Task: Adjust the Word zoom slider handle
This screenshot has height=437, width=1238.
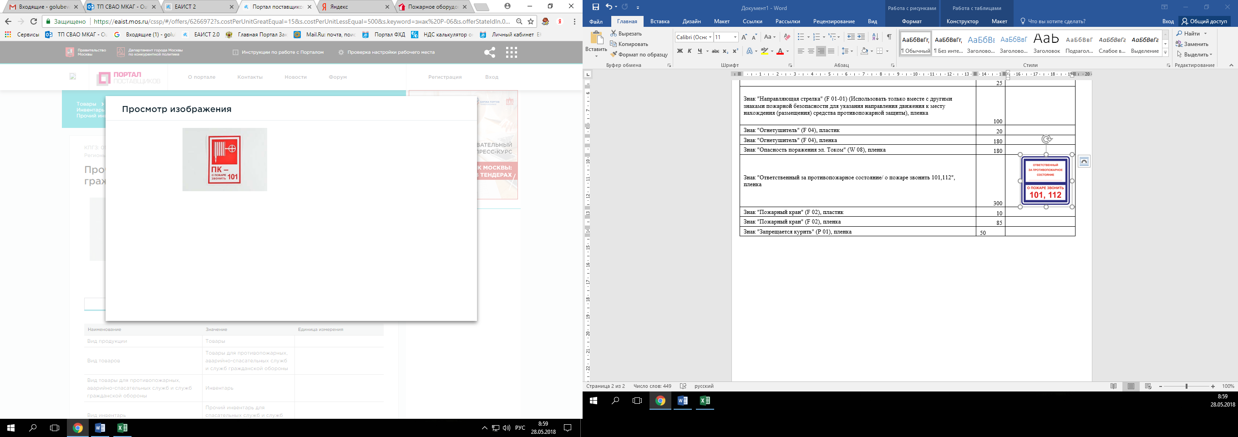Action: click(1186, 386)
